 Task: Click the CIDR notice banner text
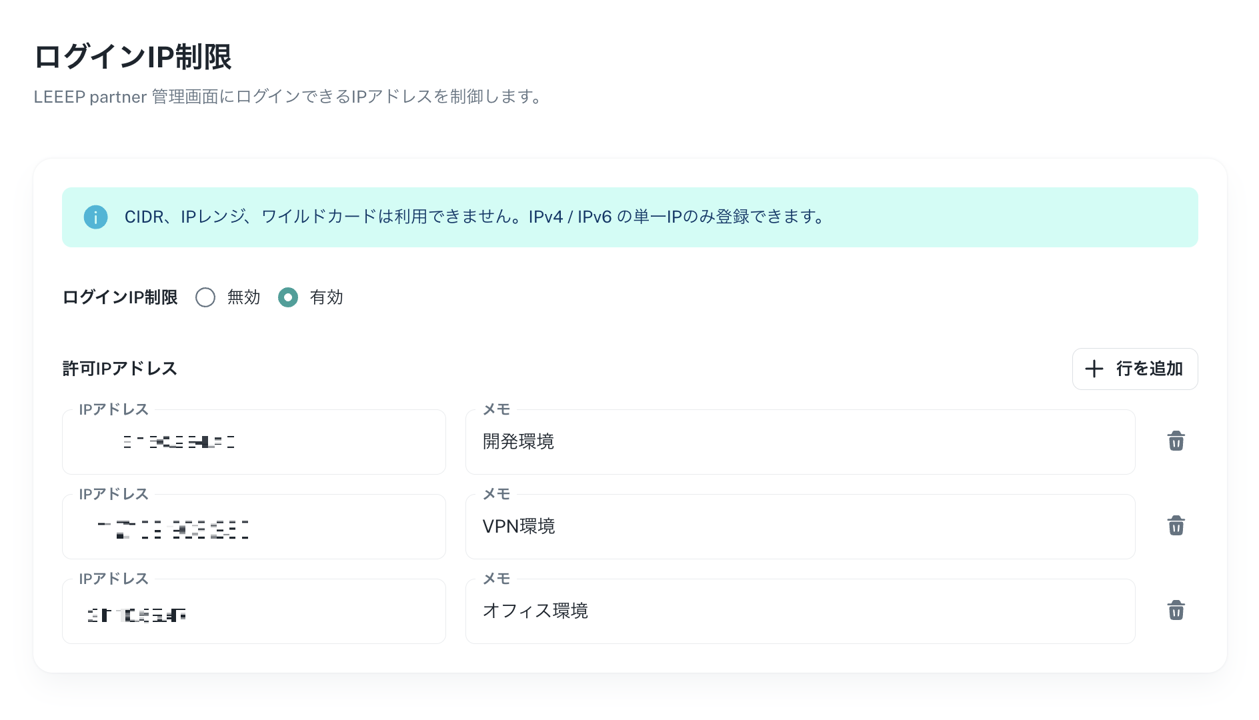click(x=475, y=217)
